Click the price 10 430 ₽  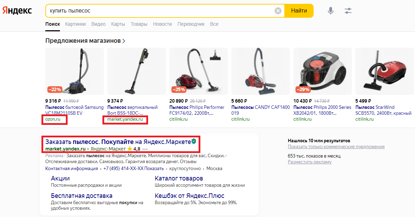302,101
